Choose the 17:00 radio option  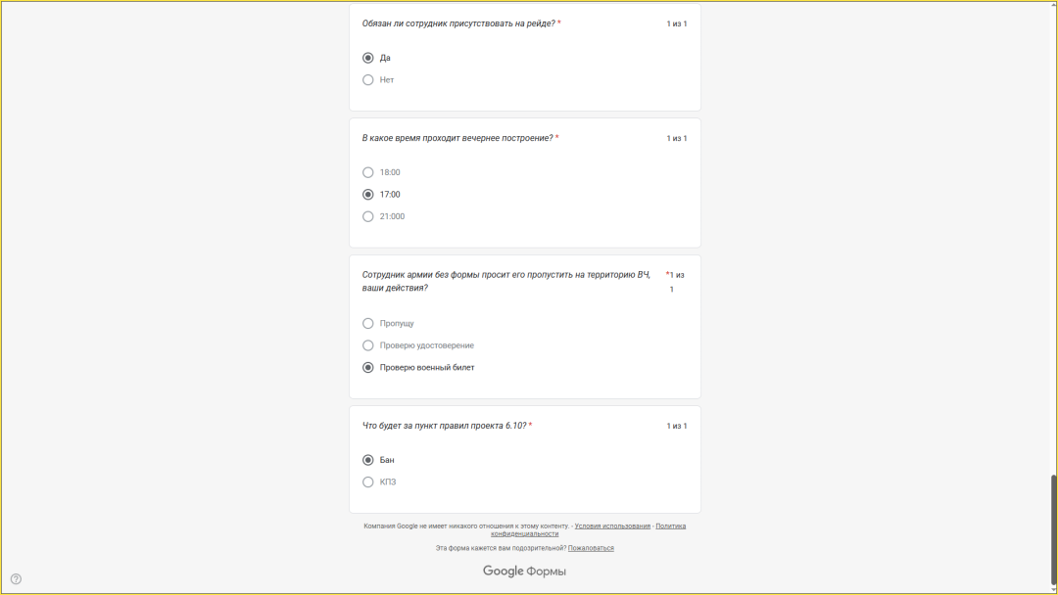pos(368,195)
